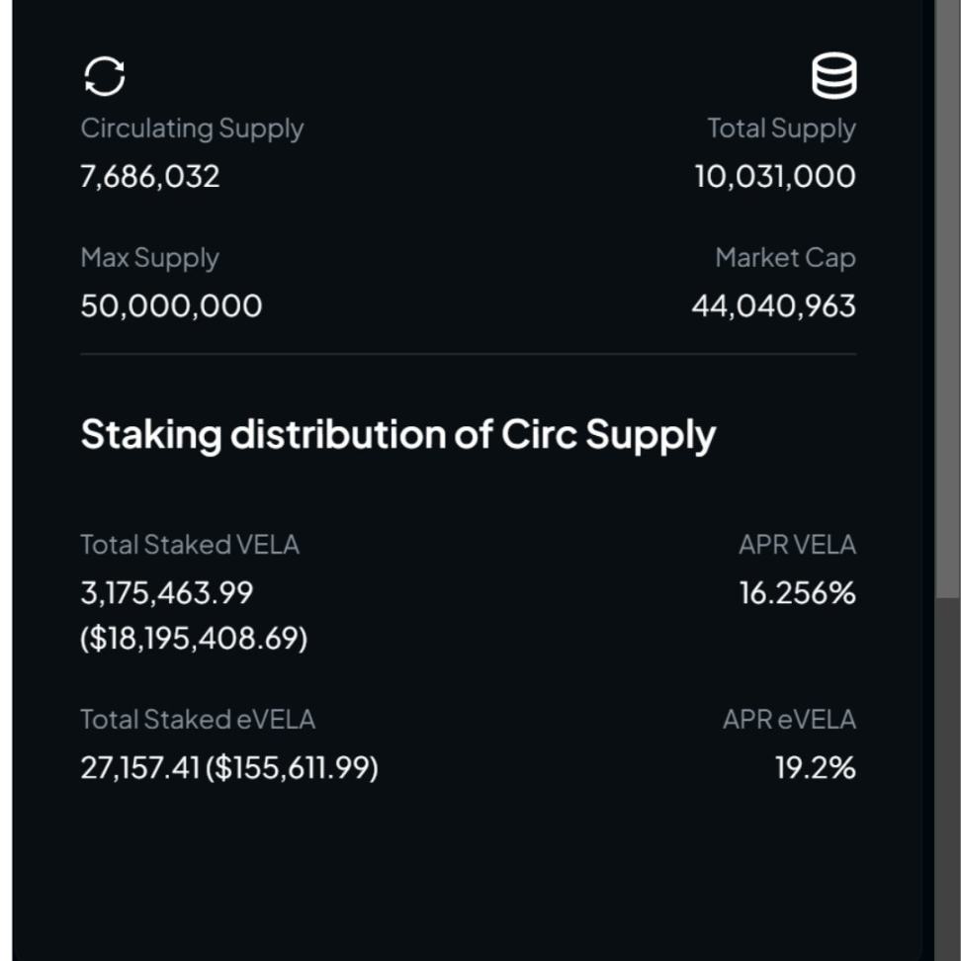This screenshot has width=961, height=961.
Task: Click the APR eVELA label
Action: (789, 720)
